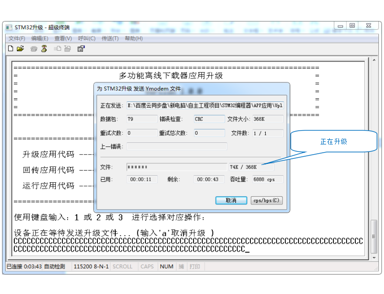Click the 文件数 field showing 1 / 1
384x294 pixels.
pos(268,133)
